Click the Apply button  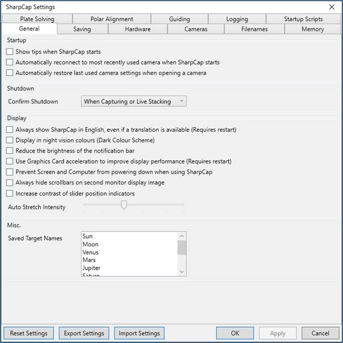pos(278,333)
